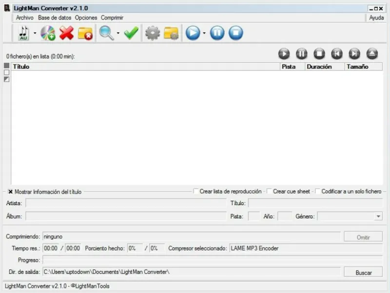
Task: Enable Codificar a un solo fichero checkbox
Action: click(318, 191)
